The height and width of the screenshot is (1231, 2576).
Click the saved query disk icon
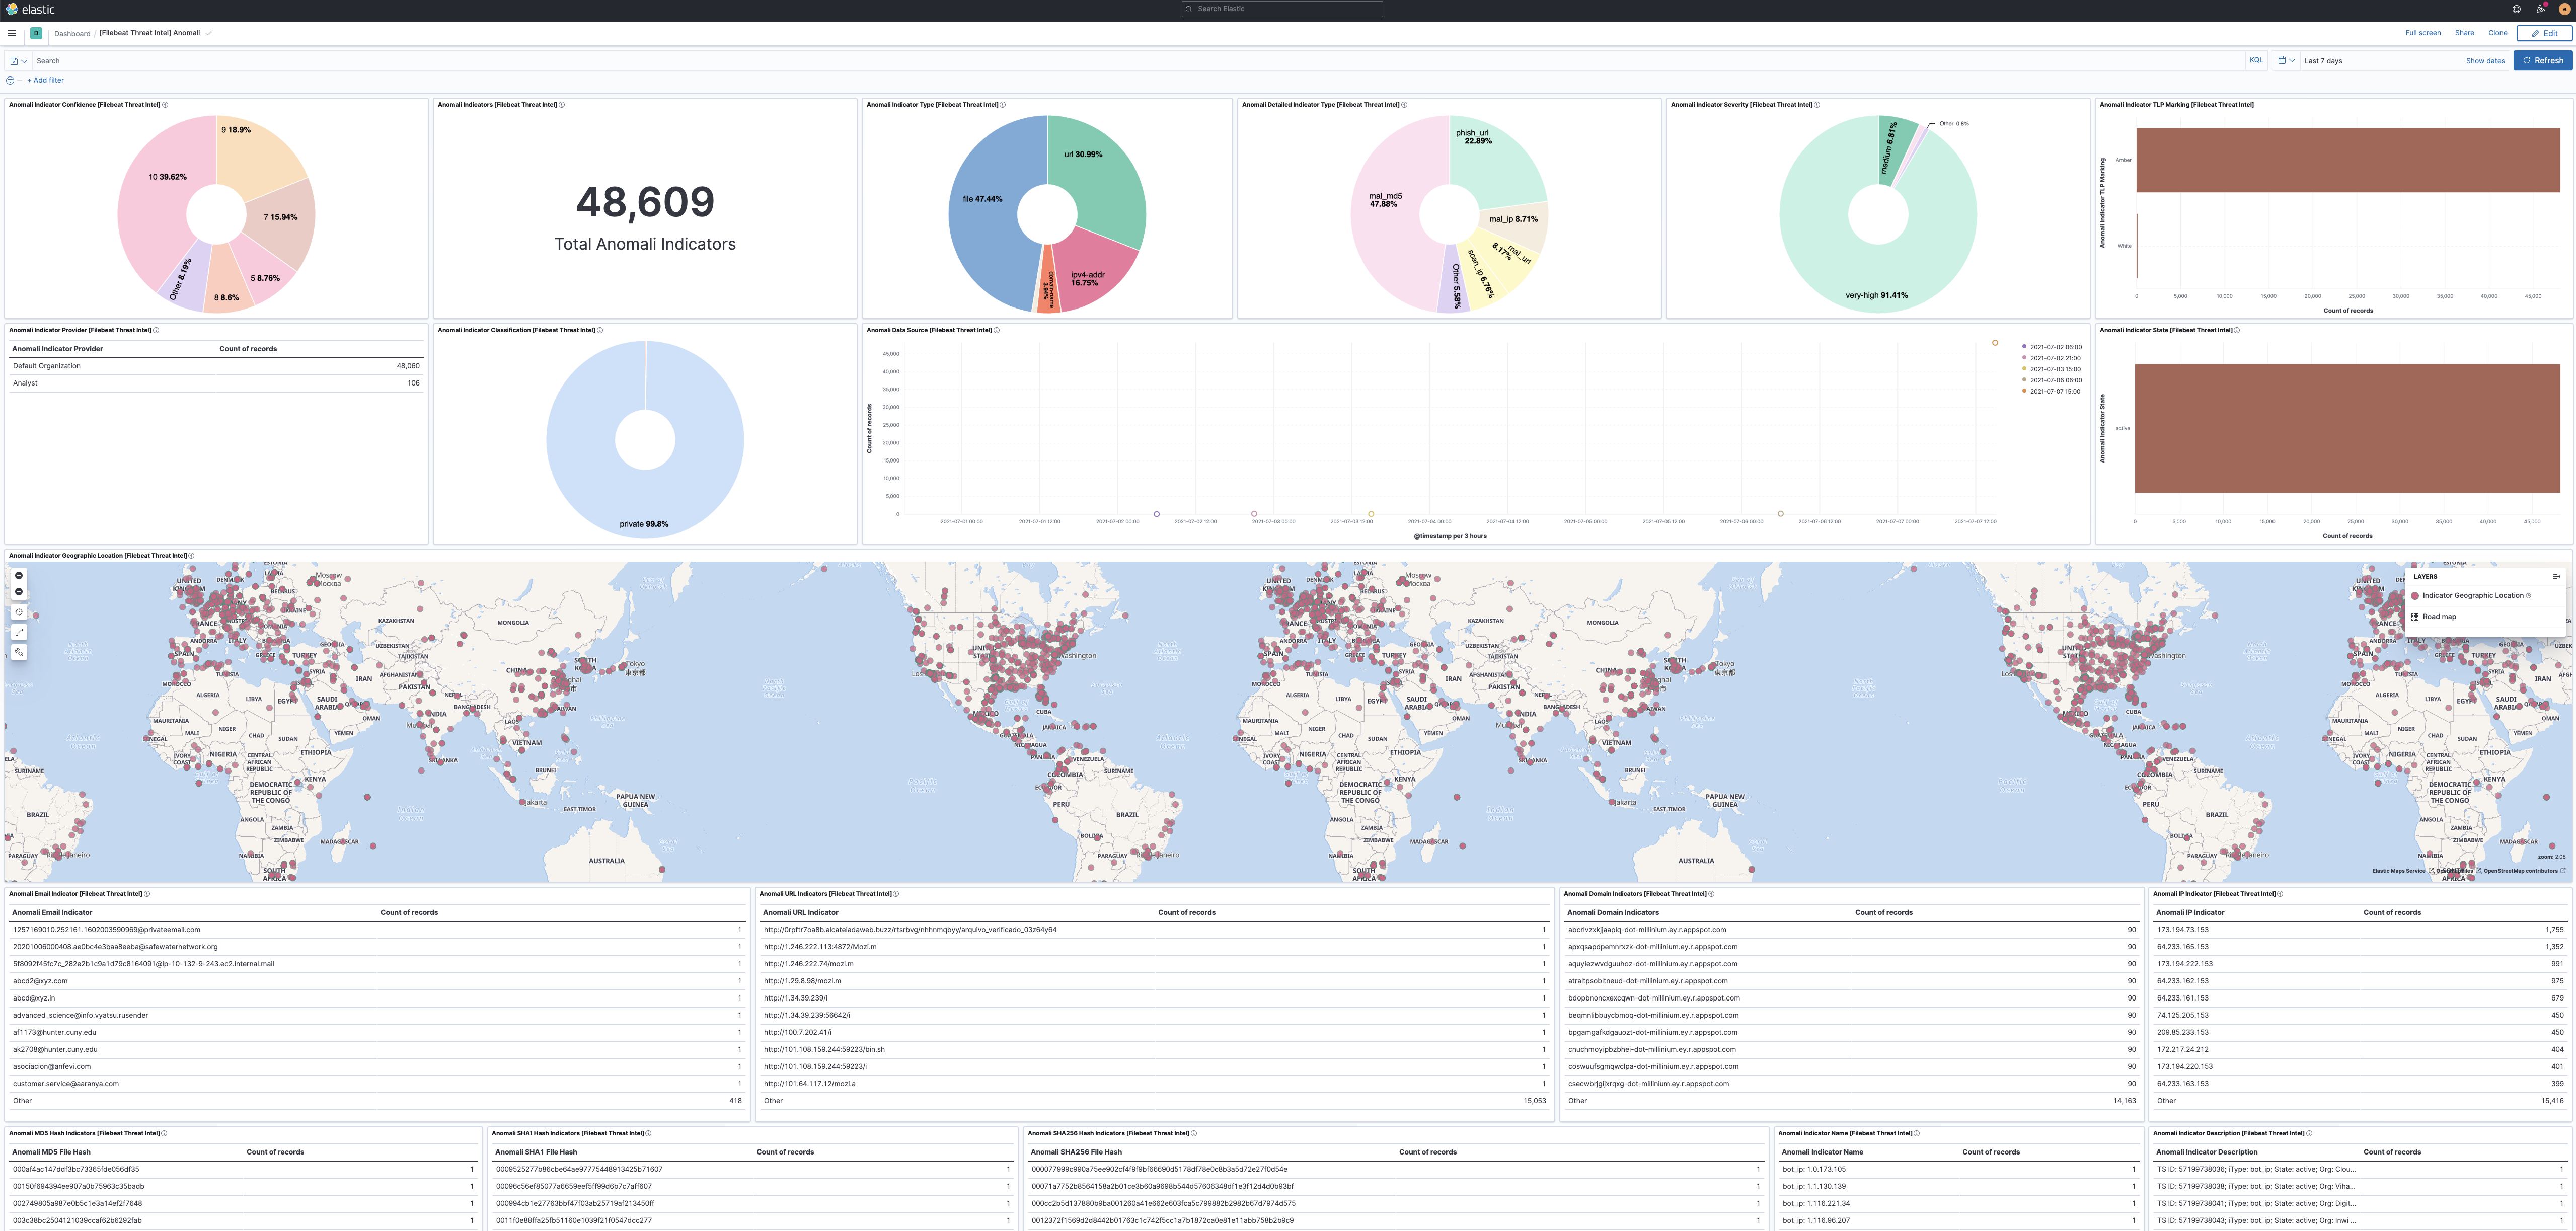click(14, 61)
